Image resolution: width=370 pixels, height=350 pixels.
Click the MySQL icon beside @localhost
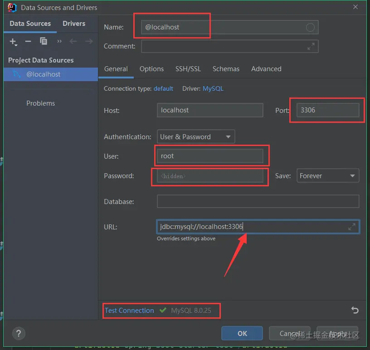pyautogui.click(x=16, y=74)
